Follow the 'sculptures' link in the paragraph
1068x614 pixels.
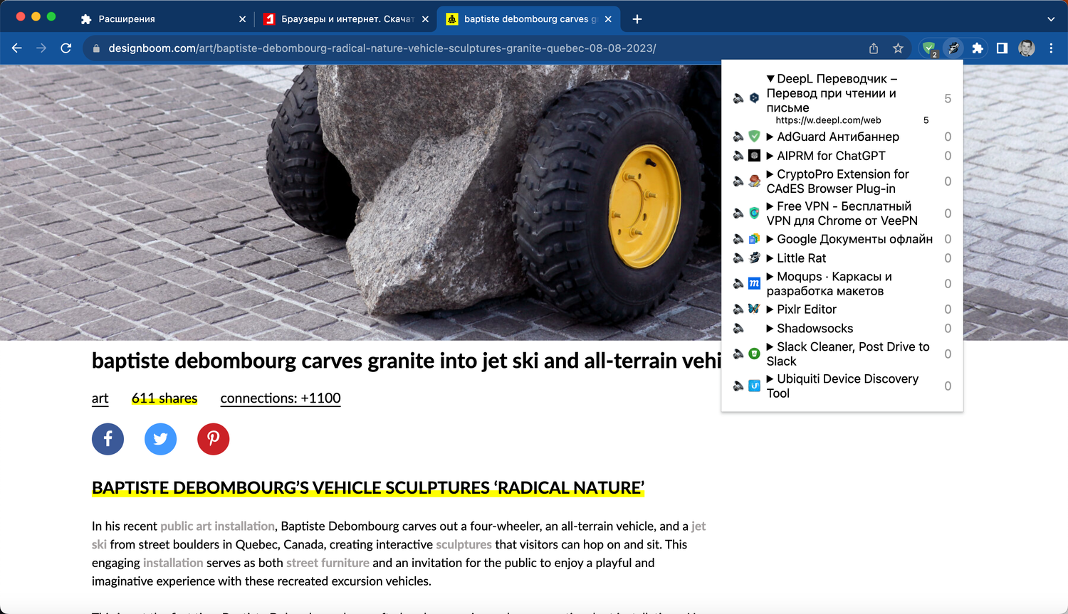(x=464, y=545)
